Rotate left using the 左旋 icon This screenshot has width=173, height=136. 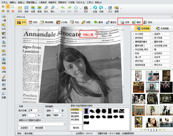tap(95, 9)
